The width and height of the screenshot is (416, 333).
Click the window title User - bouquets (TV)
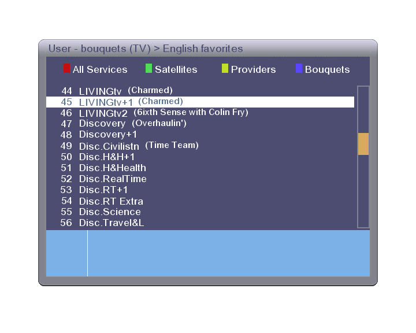(99, 49)
